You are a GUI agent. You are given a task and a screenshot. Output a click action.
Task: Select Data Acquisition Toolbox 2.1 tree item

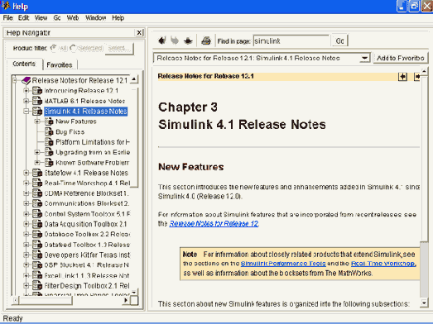tap(85, 224)
